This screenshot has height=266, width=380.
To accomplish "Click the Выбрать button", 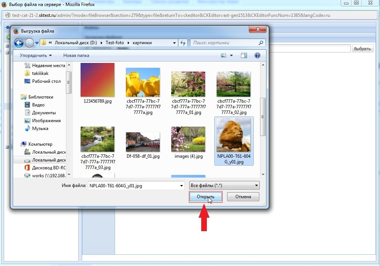I will click(362, 49).
